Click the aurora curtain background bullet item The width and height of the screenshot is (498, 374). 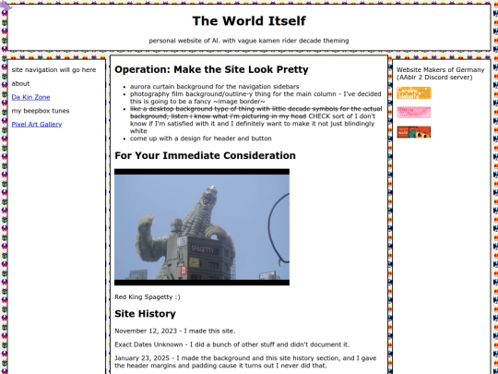click(x=214, y=87)
